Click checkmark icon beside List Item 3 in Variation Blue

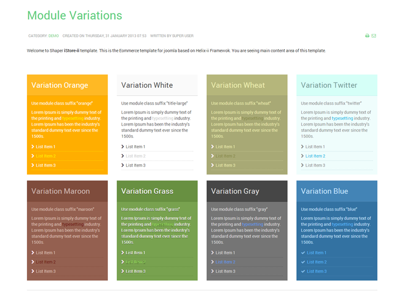click(x=303, y=272)
